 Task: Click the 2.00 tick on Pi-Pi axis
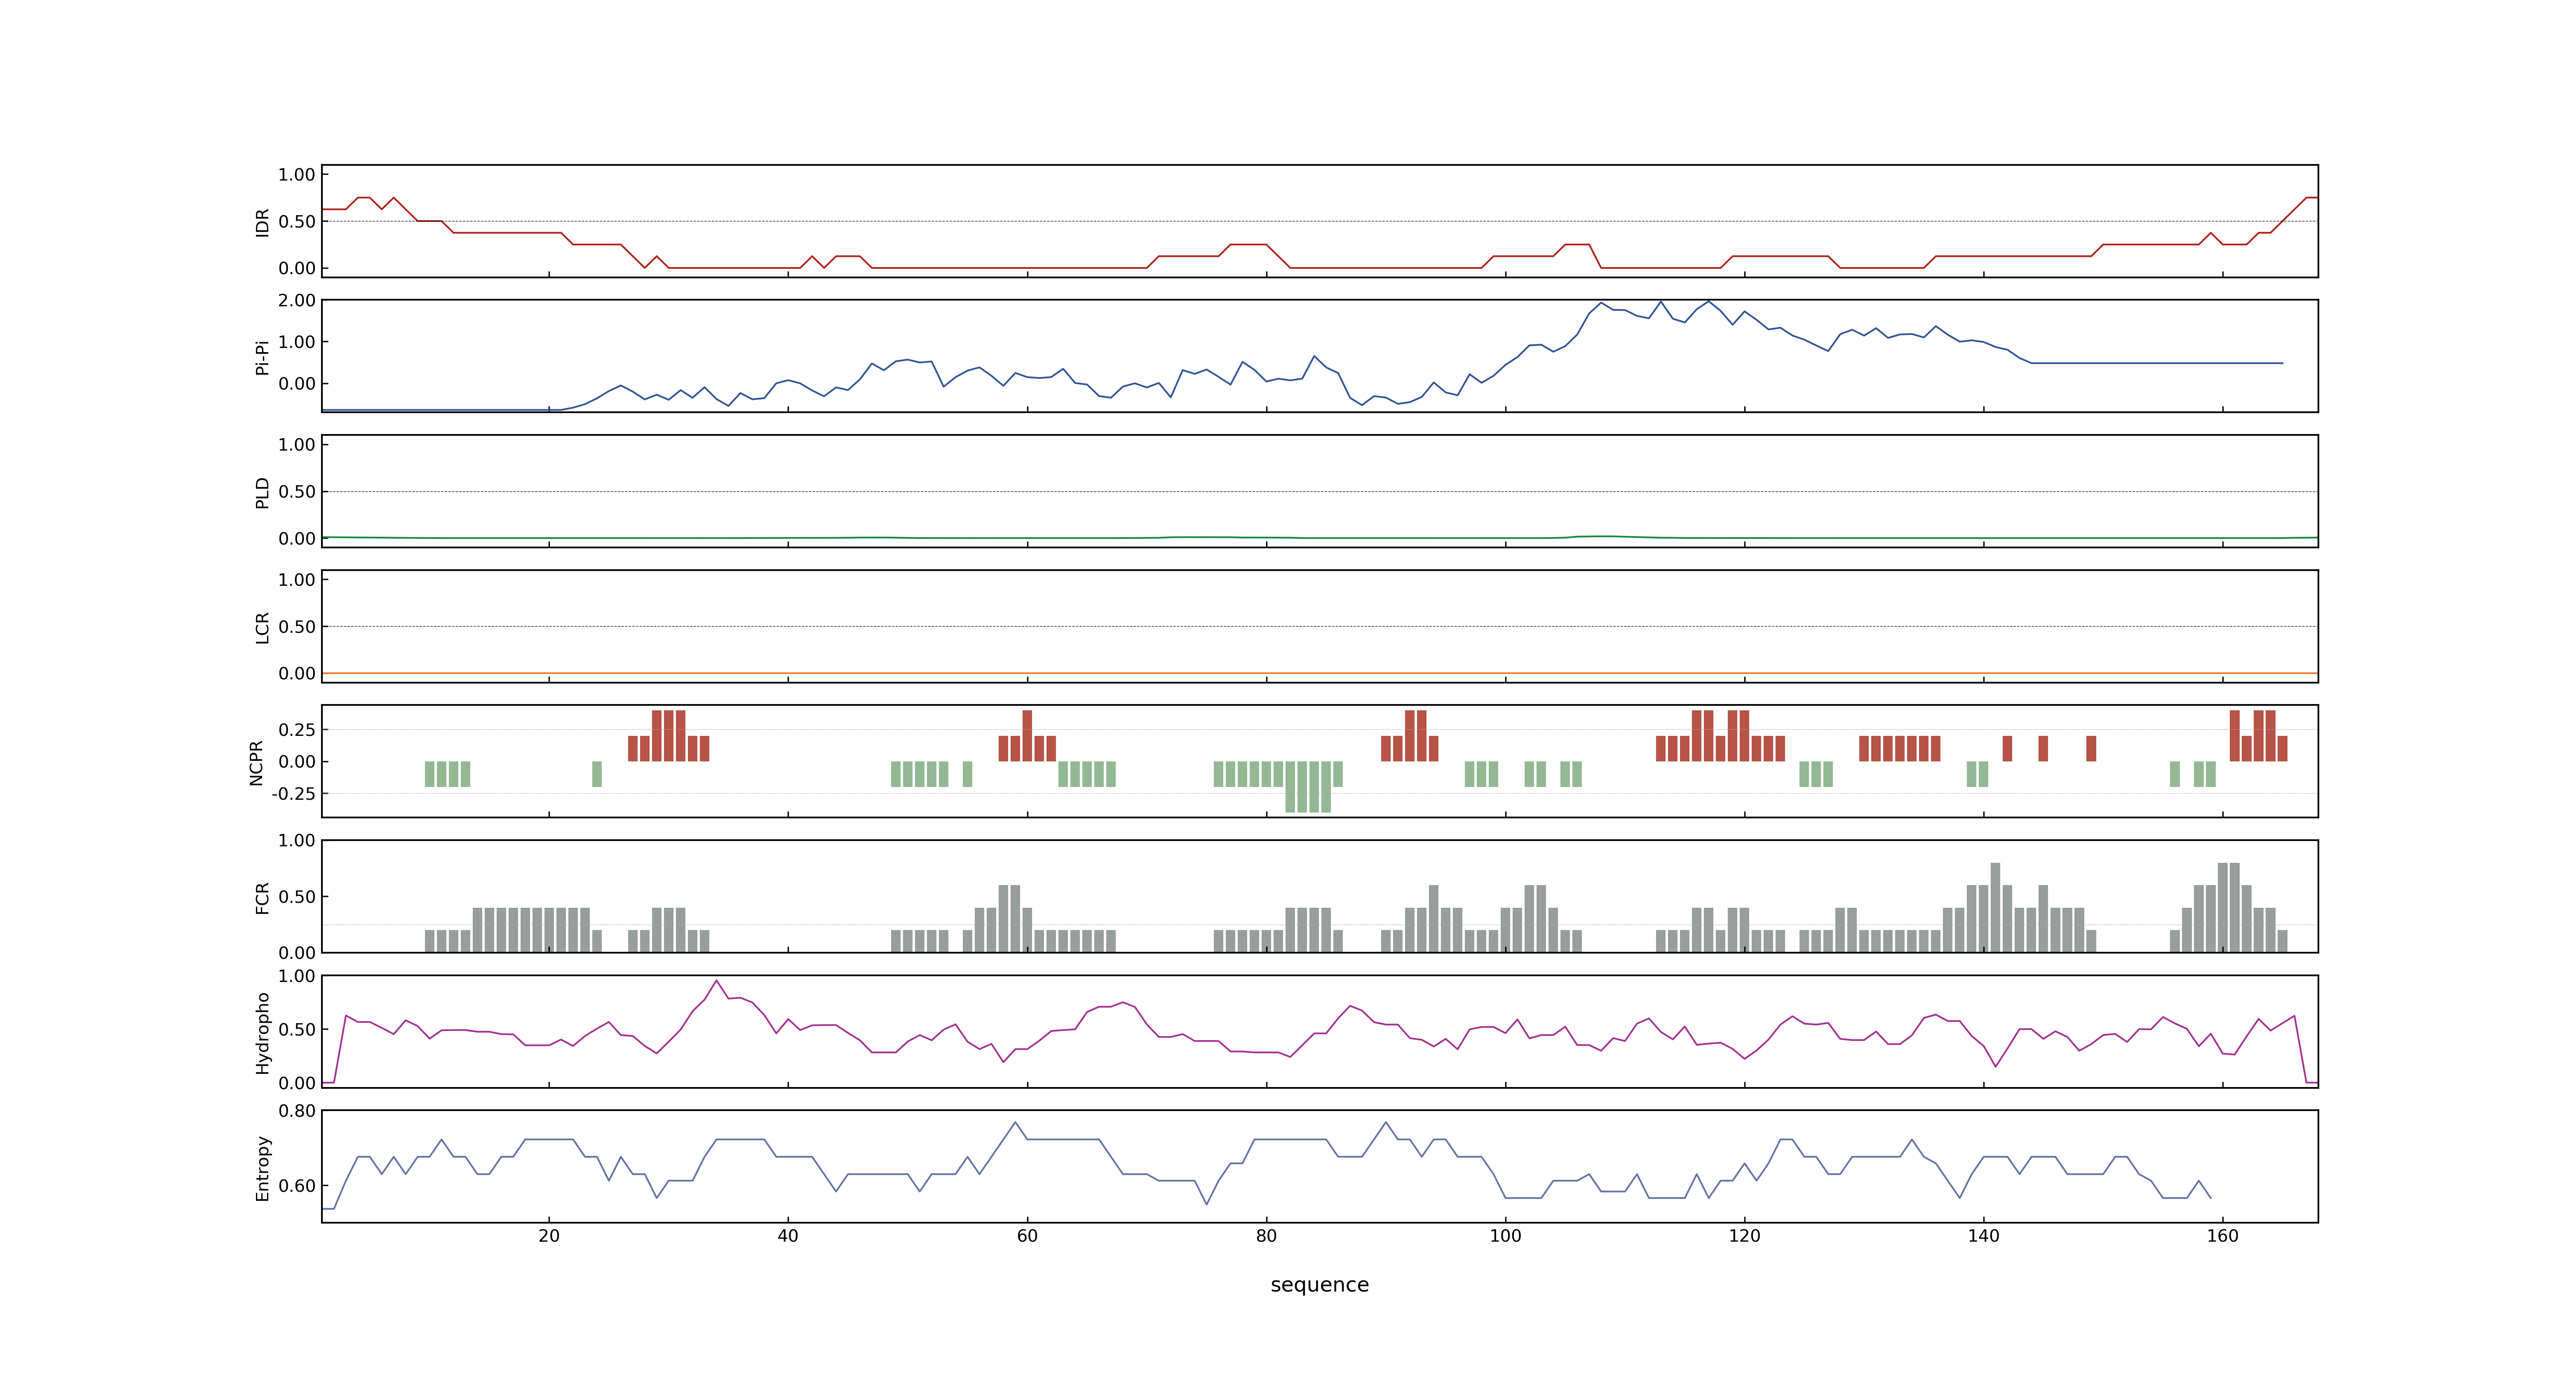click(297, 300)
